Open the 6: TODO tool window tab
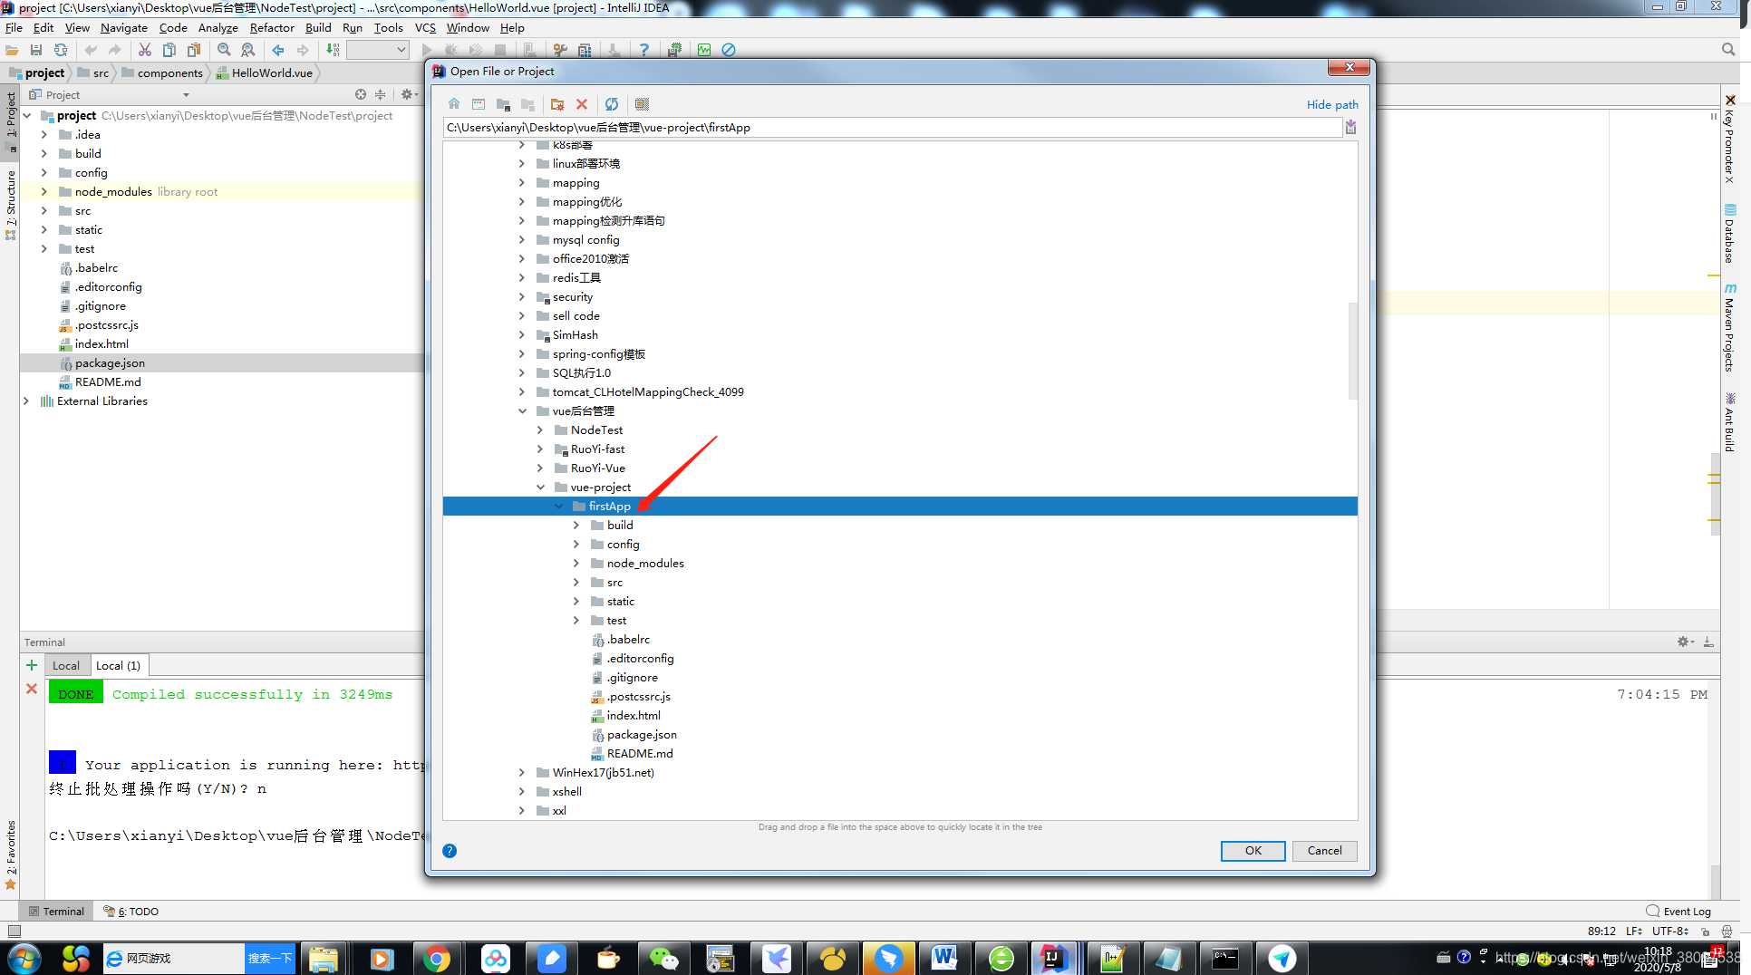Screen dimensions: 1751x975 [x=132, y=912]
